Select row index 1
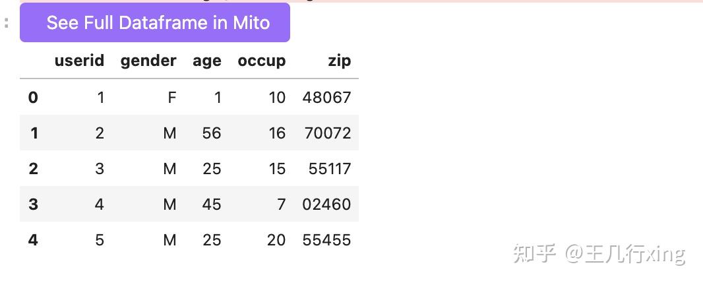 [x=34, y=133]
